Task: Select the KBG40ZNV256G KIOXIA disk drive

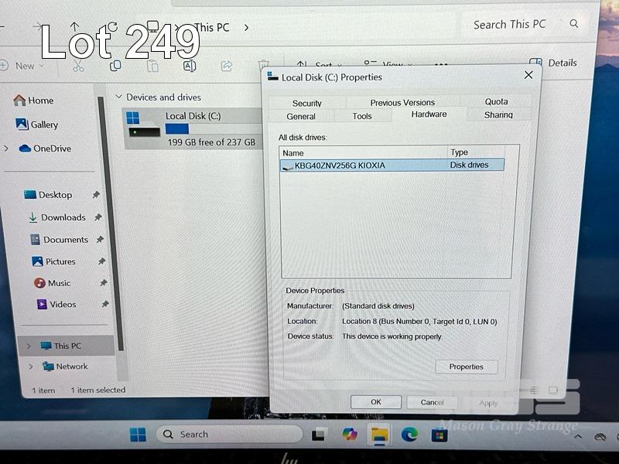Action: [x=339, y=165]
